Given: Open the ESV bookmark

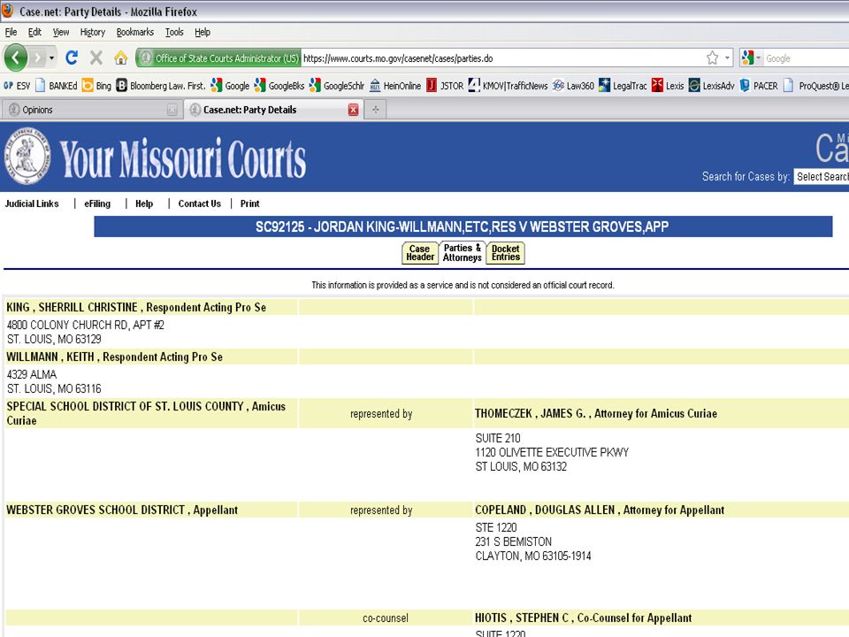Looking at the screenshot, I should tap(17, 86).
